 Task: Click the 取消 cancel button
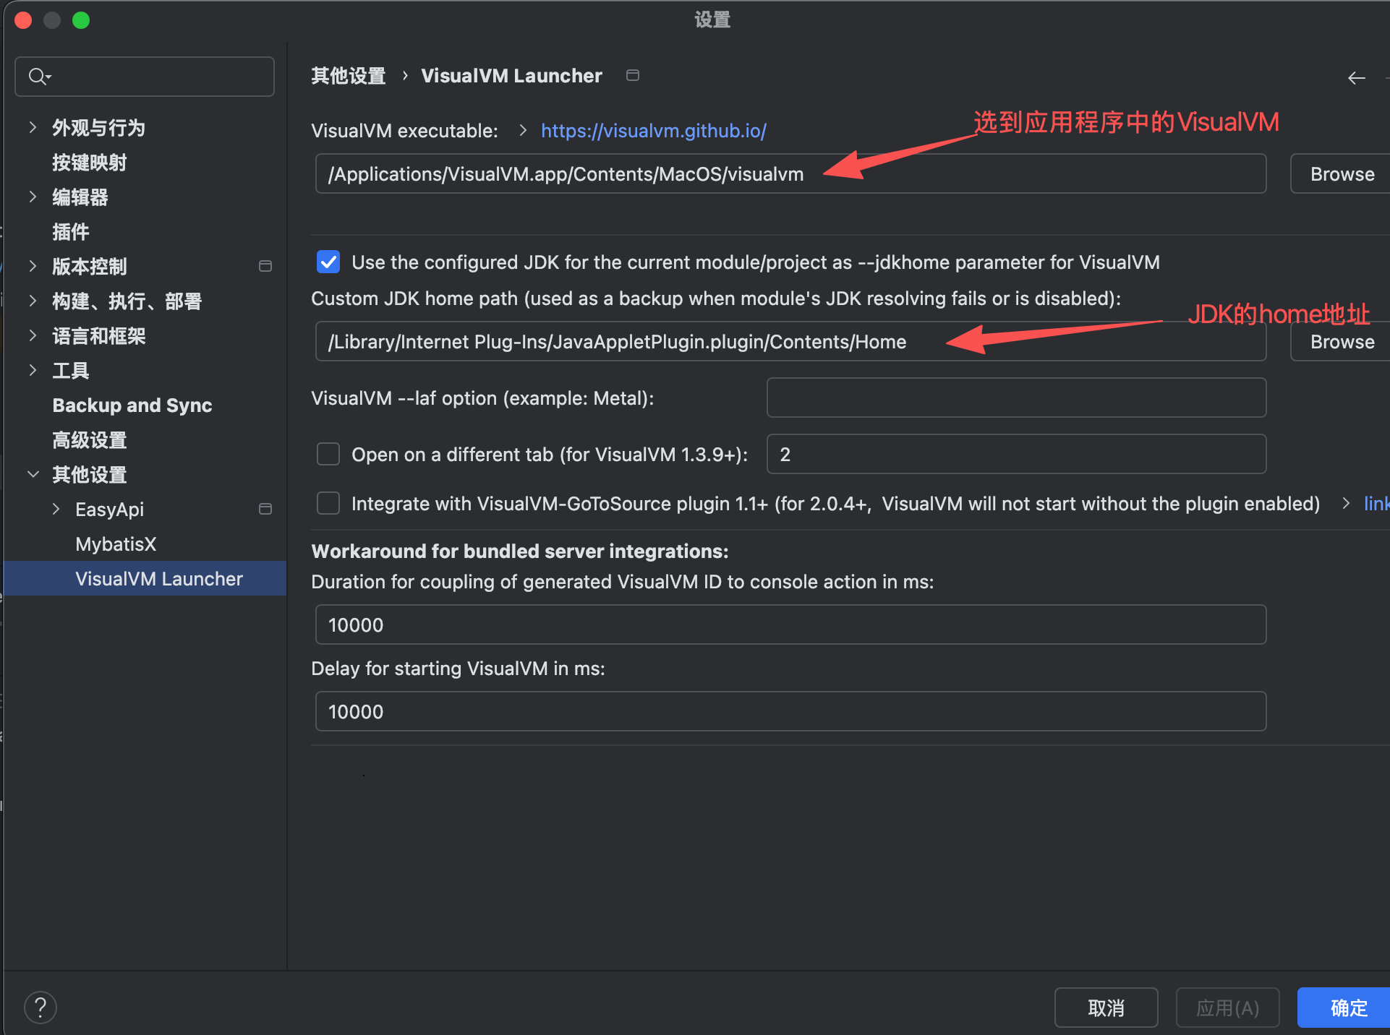point(1105,1007)
